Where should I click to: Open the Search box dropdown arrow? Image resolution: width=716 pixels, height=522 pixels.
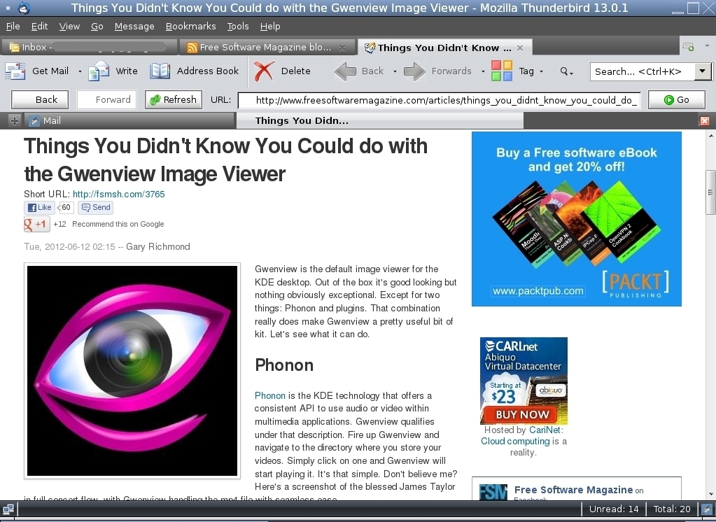[703, 71]
